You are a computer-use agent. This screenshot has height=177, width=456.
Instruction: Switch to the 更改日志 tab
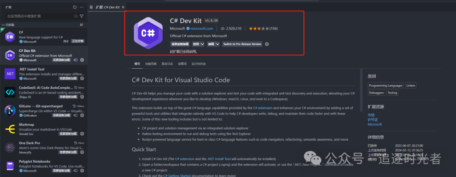click(x=167, y=64)
